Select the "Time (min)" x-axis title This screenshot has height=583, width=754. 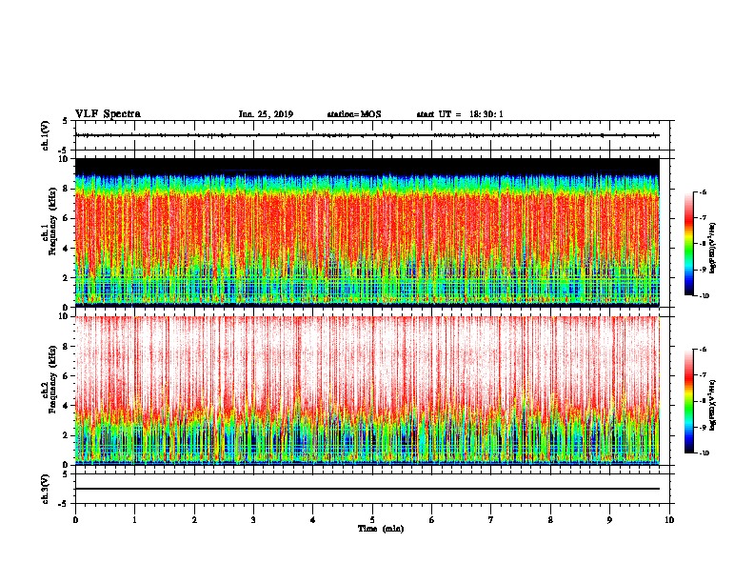click(381, 529)
